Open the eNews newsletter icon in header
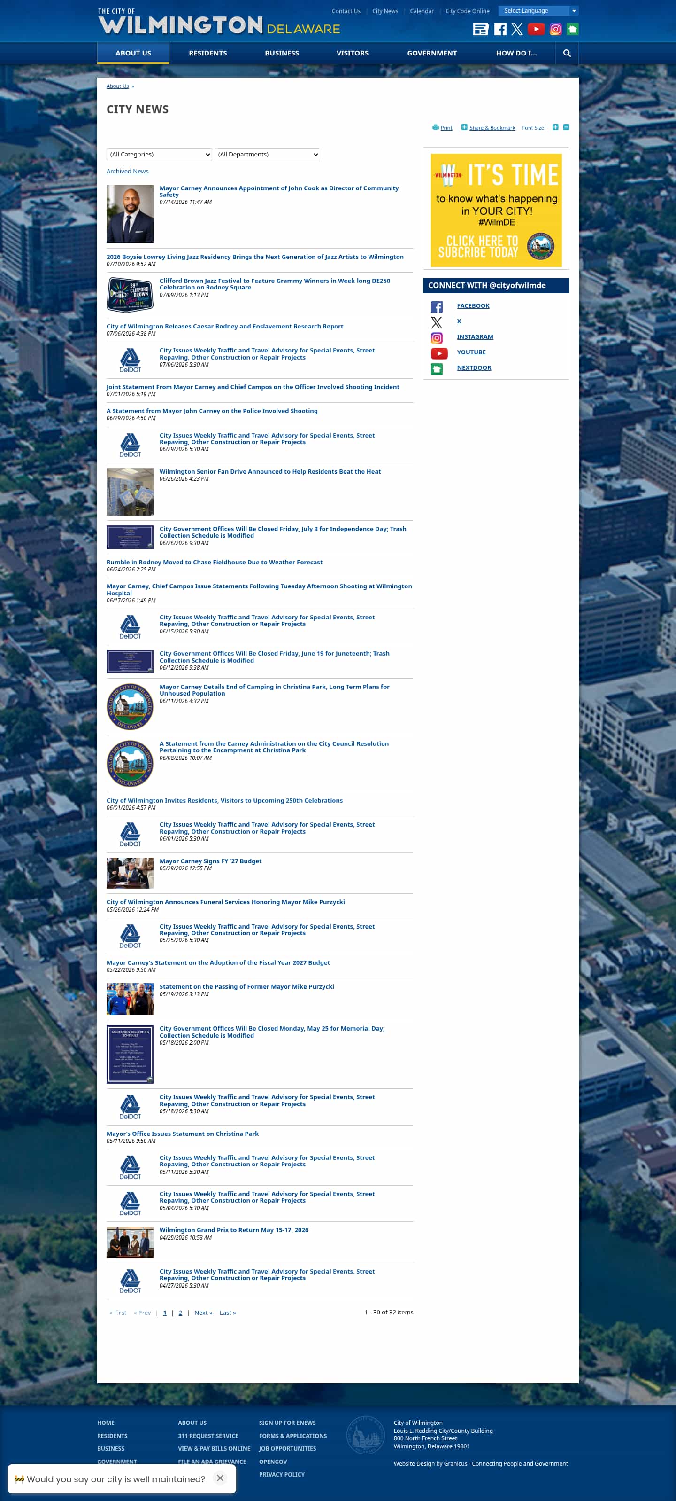Viewport: 676px width, 1501px height. 480,29
